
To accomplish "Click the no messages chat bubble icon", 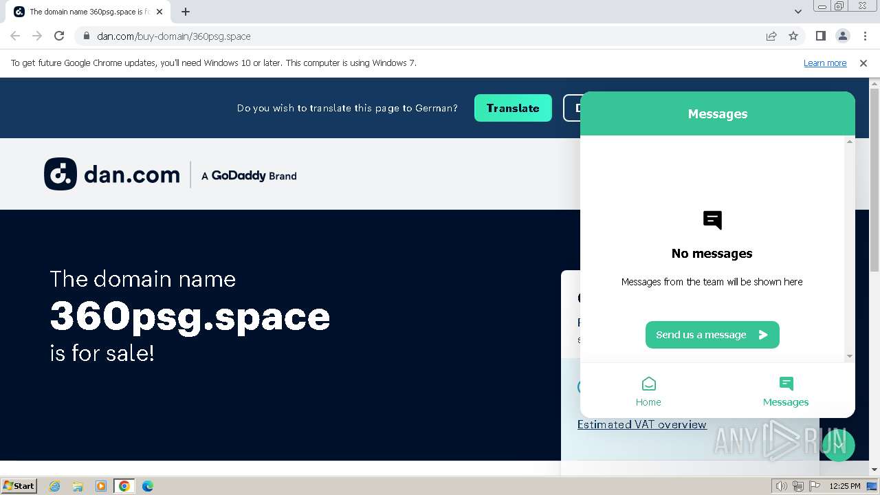I will [x=712, y=220].
